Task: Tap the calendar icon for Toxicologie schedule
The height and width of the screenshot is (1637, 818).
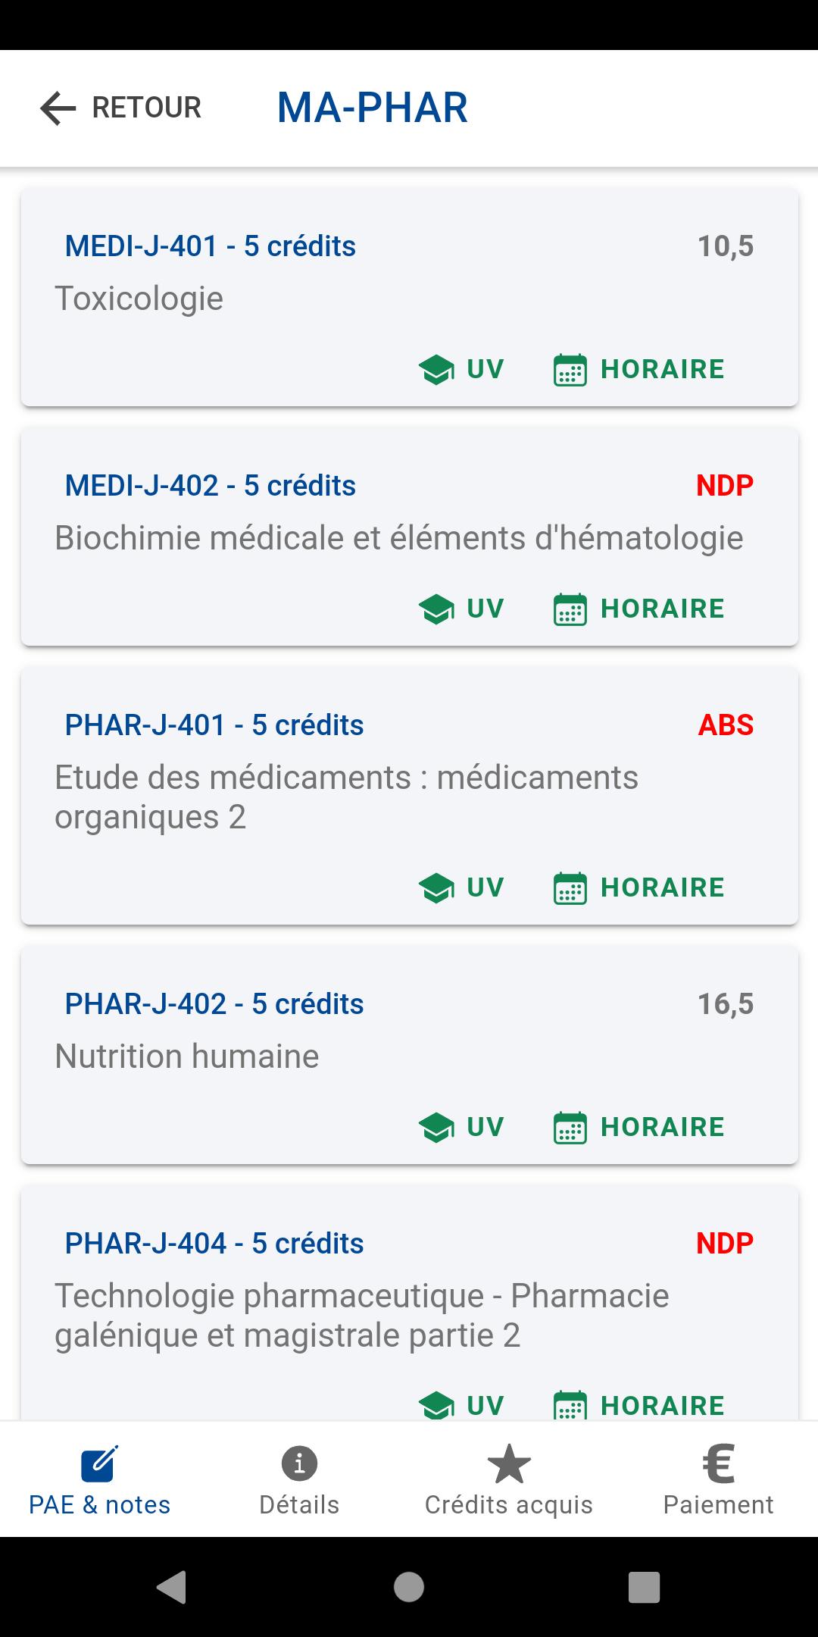Action: tap(570, 370)
